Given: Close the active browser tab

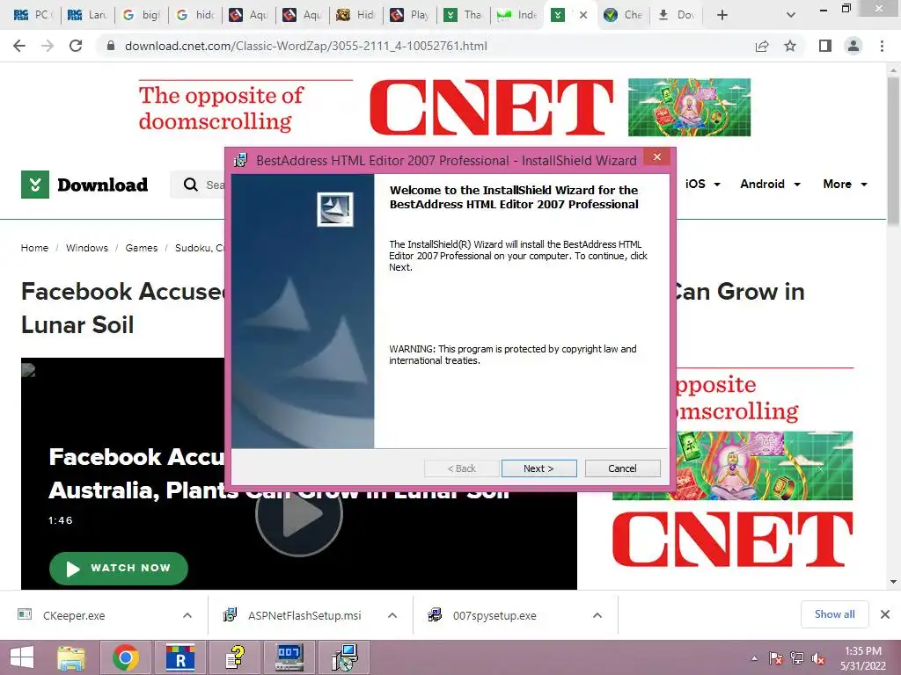Looking at the screenshot, I should (583, 15).
